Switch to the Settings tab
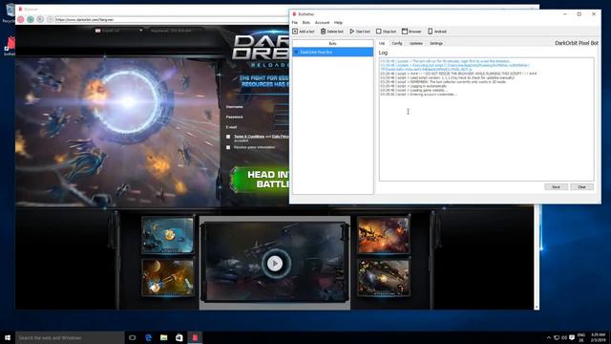Image resolution: width=611 pixels, height=344 pixels. point(436,43)
